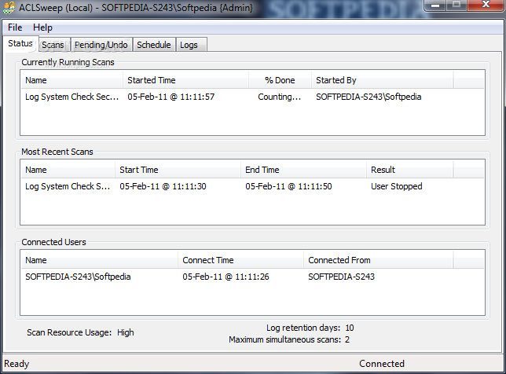The width and height of the screenshot is (506, 374).
Task: Click Scan Resource Usage 'High' value
Action: coord(126,332)
